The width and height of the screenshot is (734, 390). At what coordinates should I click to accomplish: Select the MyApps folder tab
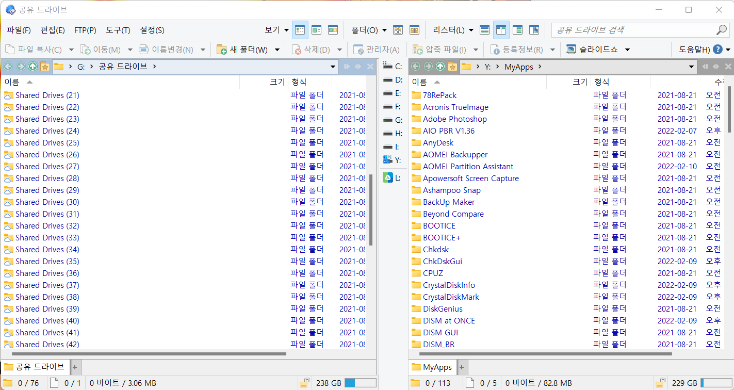[x=431, y=367]
